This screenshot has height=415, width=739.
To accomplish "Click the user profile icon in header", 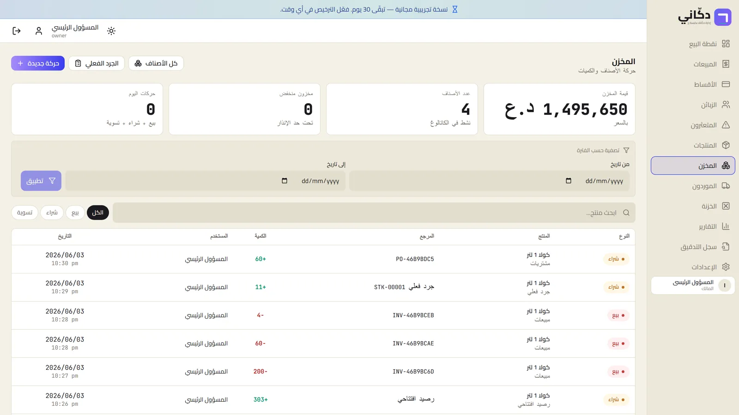I will pyautogui.click(x=39, y=31).
